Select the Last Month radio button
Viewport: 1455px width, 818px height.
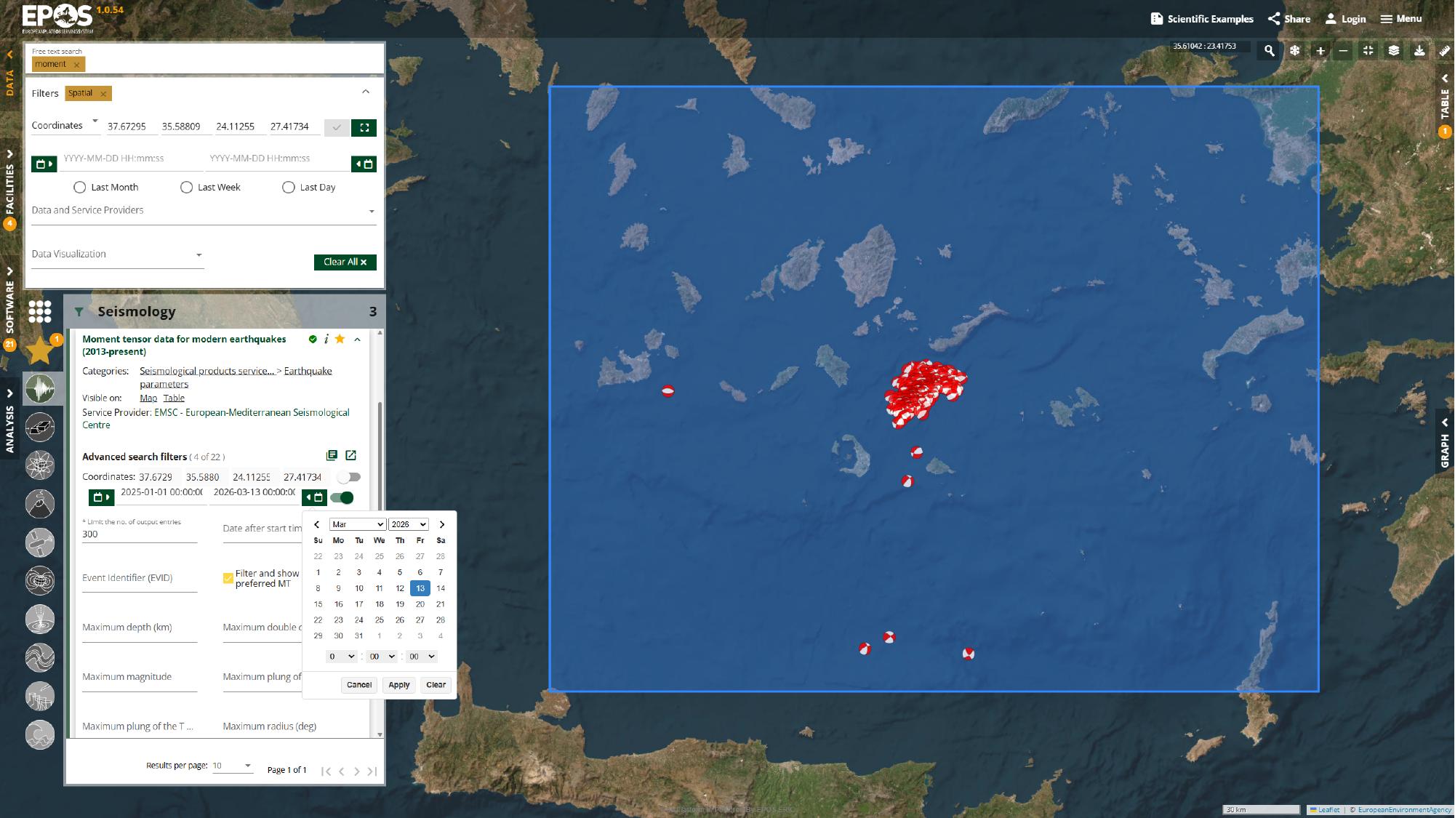(80, 188)
